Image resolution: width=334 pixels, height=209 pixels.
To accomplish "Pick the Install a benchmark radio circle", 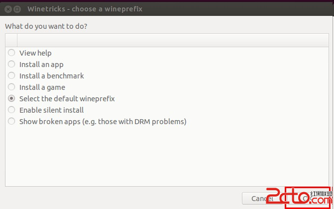I will tap(11, 75).
